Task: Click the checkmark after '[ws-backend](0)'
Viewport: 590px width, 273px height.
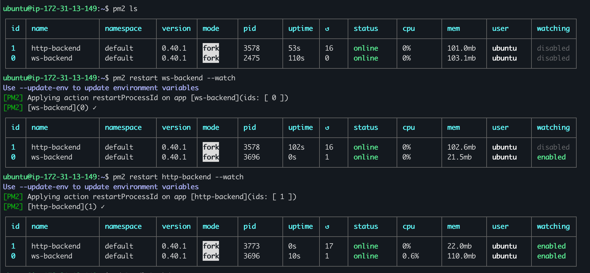Action: [95, 108]
